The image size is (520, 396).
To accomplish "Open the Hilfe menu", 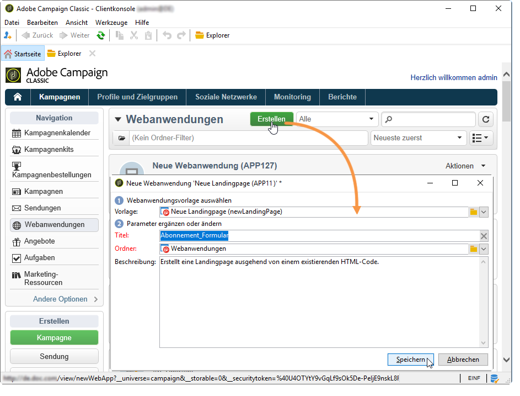I will [x=142, y=23].
